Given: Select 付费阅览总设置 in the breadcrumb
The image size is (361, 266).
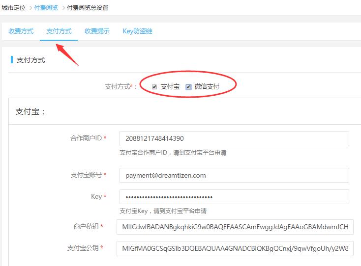Looking at the screenshot, I should [x=87, y=8].
